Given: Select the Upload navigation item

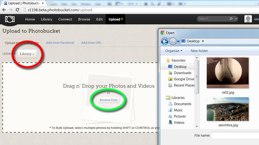Looking at the screenshot, I should 115,19.
